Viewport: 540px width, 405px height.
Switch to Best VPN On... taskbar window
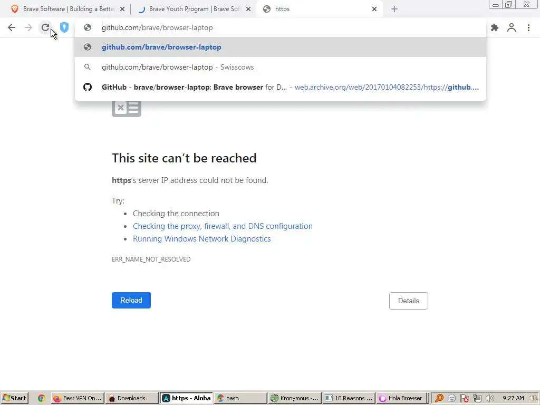pos(77,398)
